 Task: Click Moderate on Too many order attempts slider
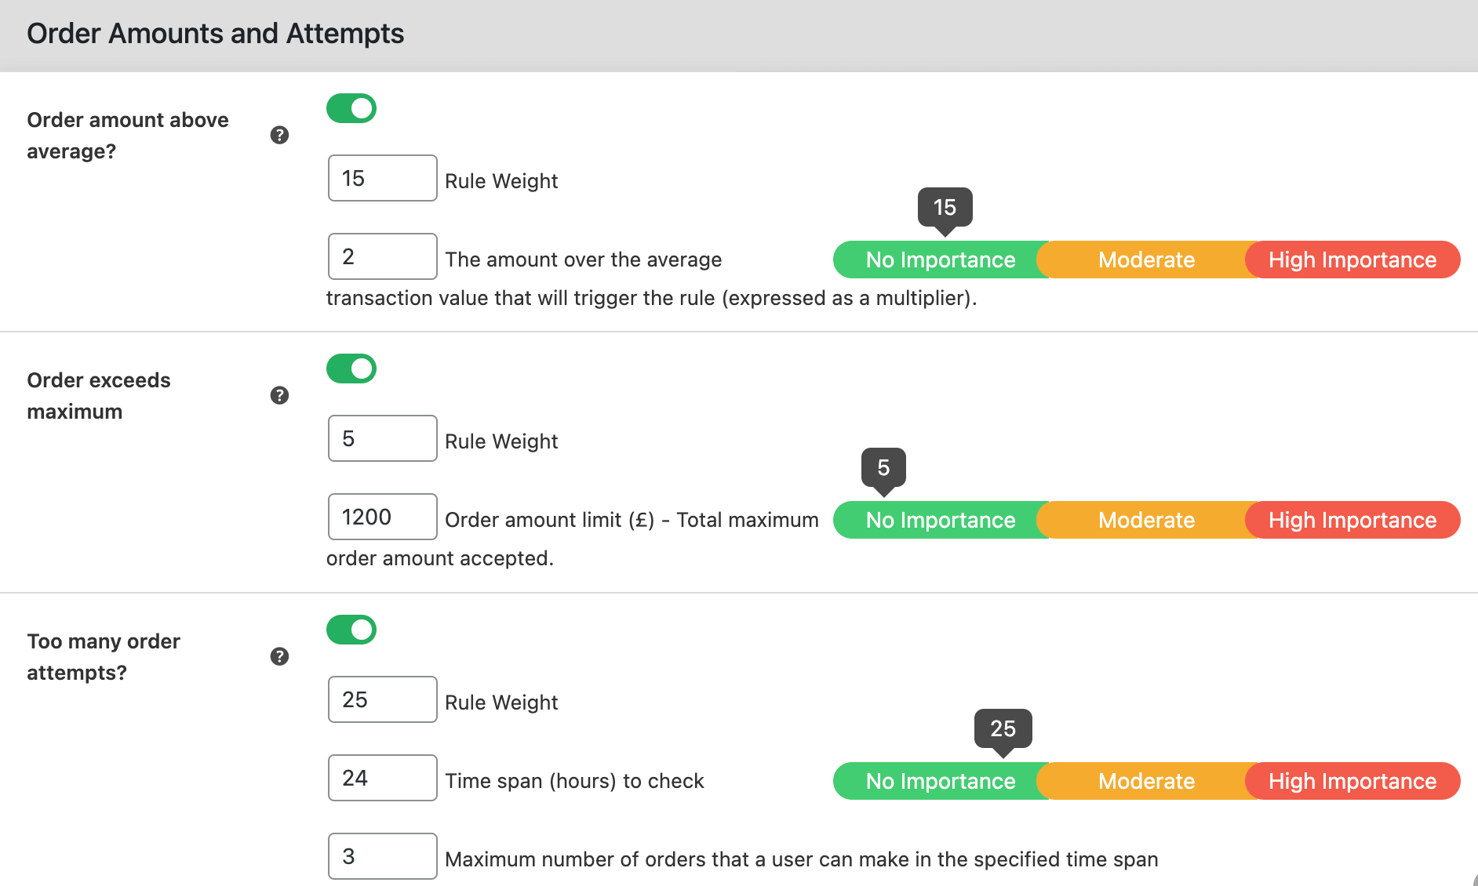[x=1146, y=781]
